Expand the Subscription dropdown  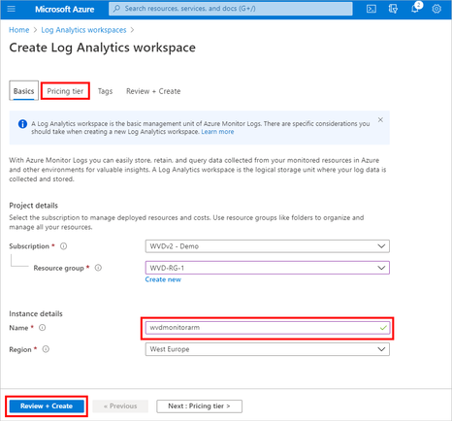[268, 246]
